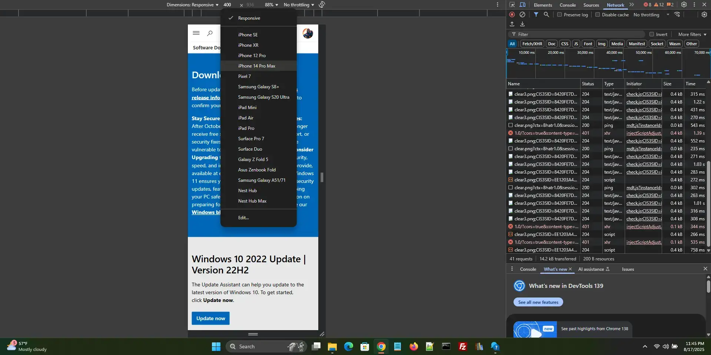Open network conditions Wi-Fi icon
Viewport: 711px width, 355px height.
pyautogui.click(x=677, y=14)
